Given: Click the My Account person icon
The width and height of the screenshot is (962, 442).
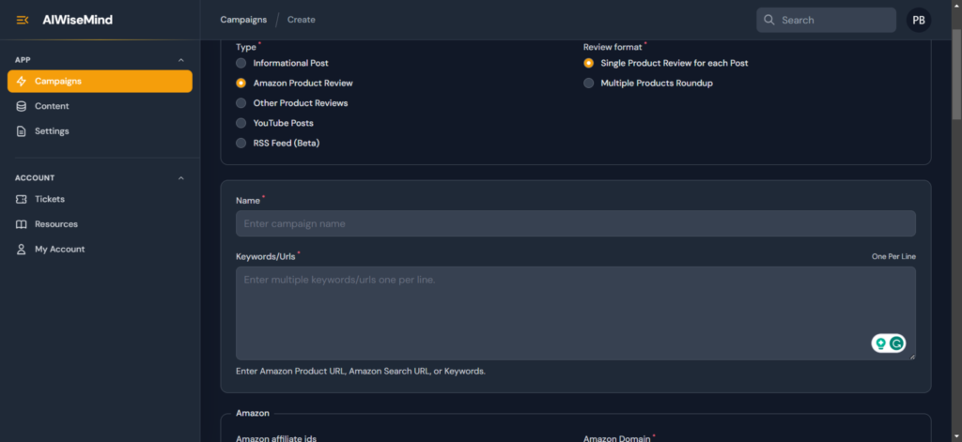Looking at the screenshot, I should (22, 250).
